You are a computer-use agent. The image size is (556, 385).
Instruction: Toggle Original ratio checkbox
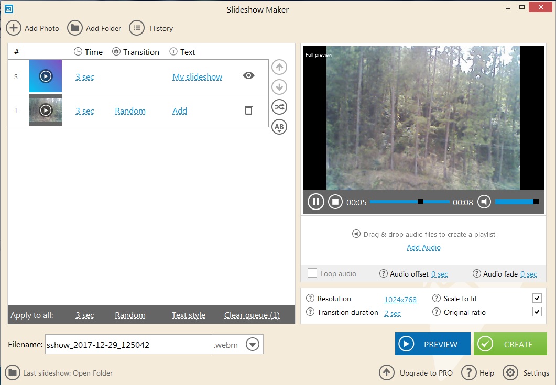[x=537, y=312]
